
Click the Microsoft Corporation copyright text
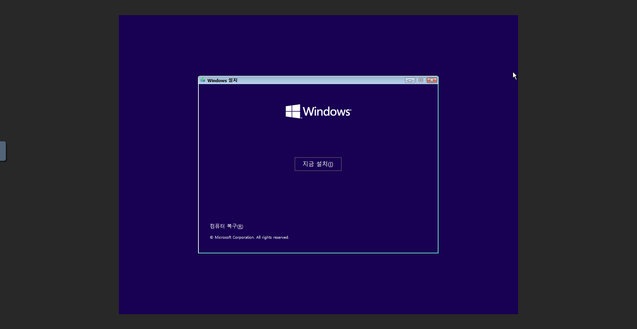(249, 238)
